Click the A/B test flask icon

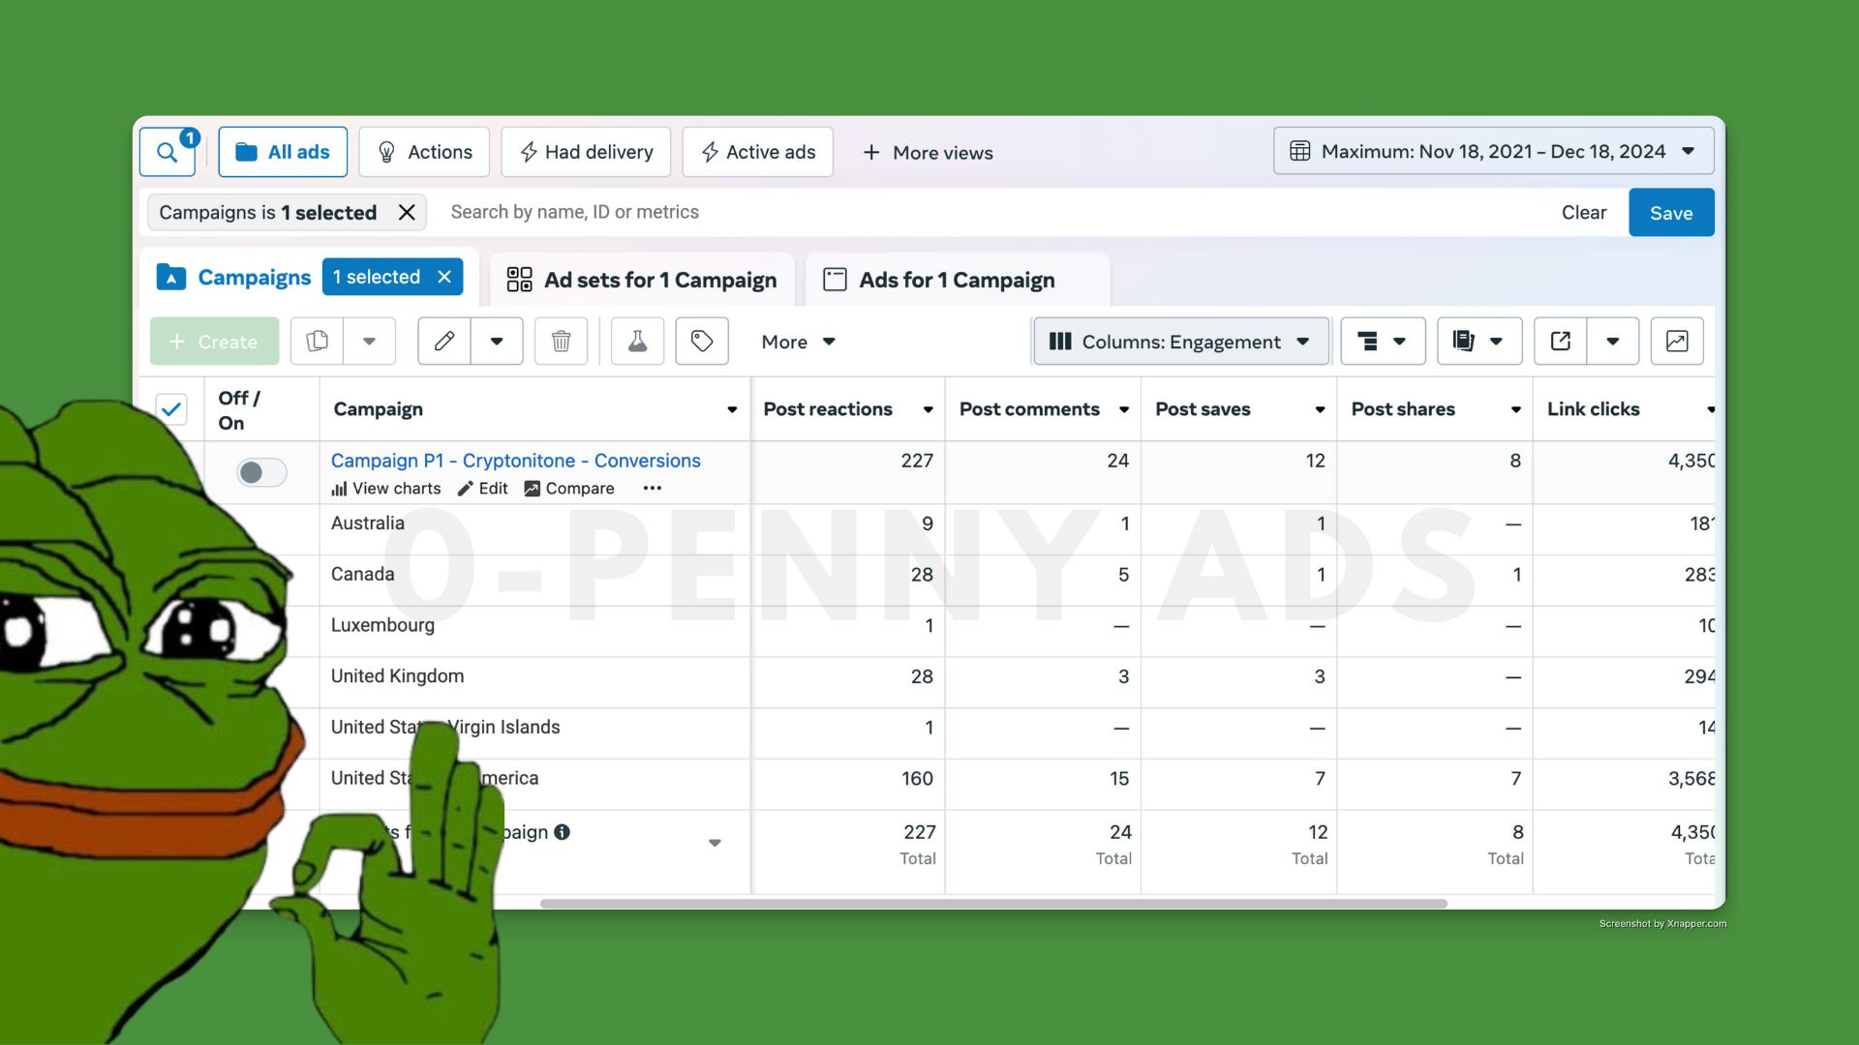(x=637, y=341)
